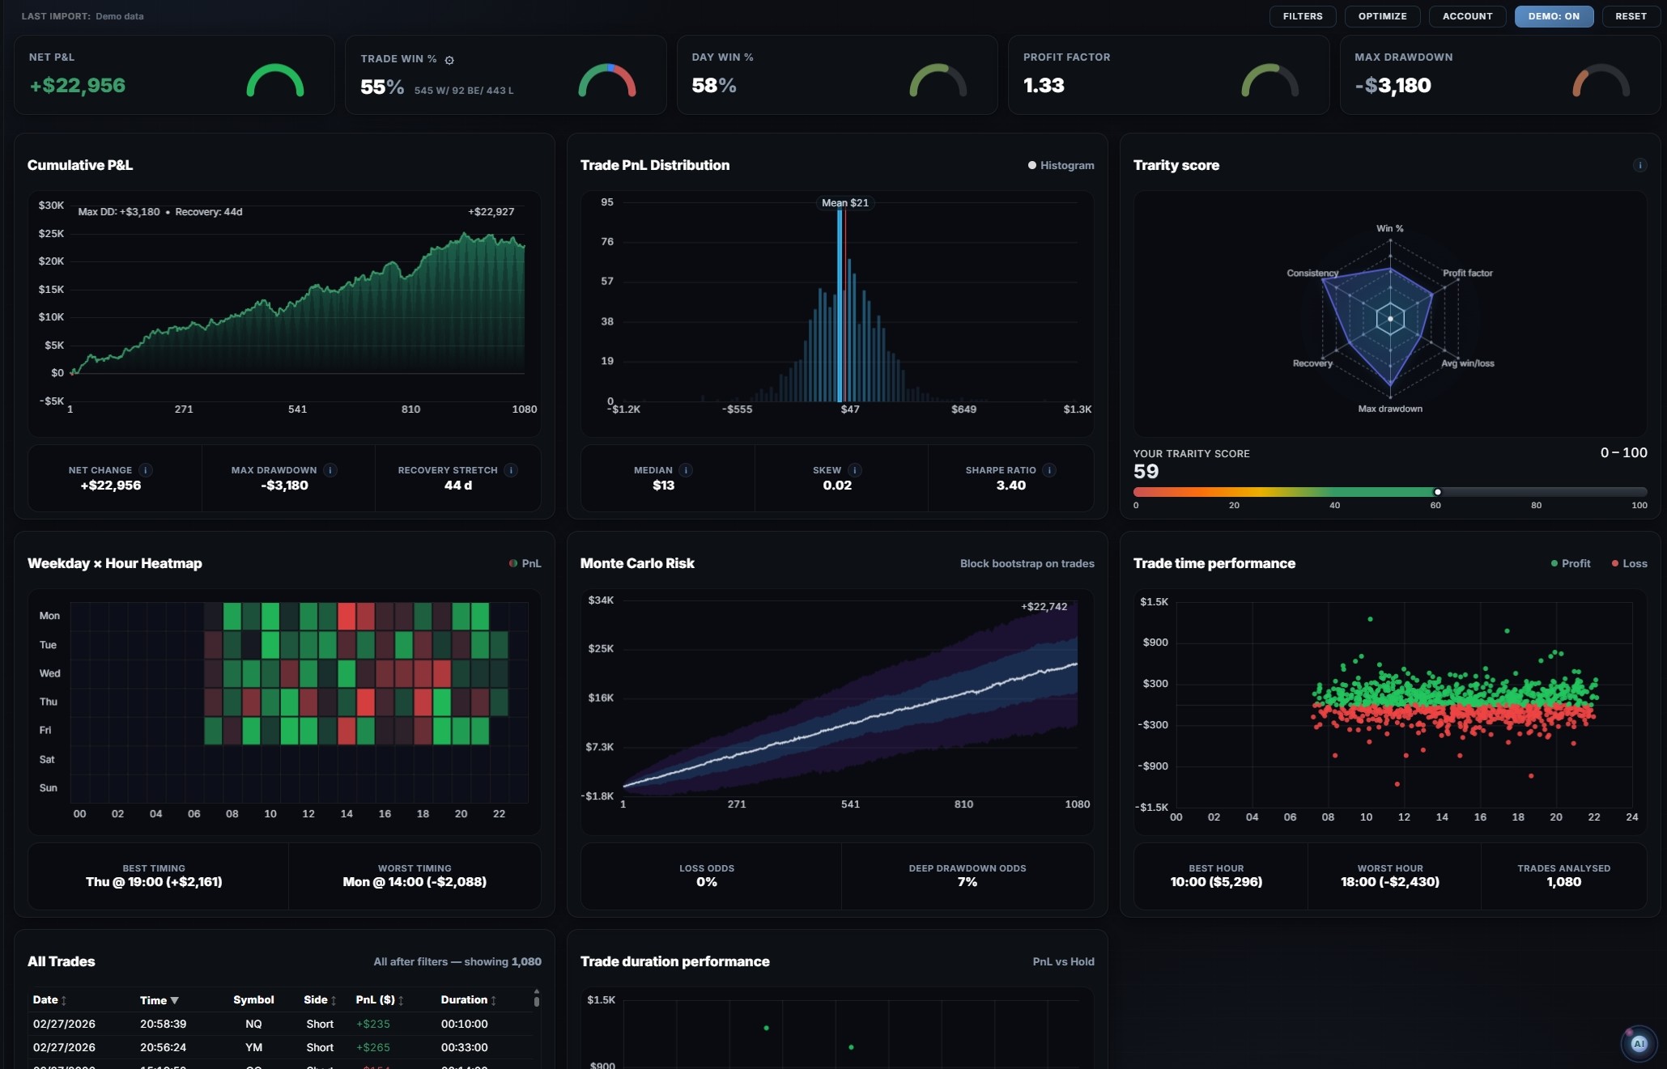Click Sharpe Ratio info icon
This screenshot has height=1069, width=1667.
click(1049, 470)
